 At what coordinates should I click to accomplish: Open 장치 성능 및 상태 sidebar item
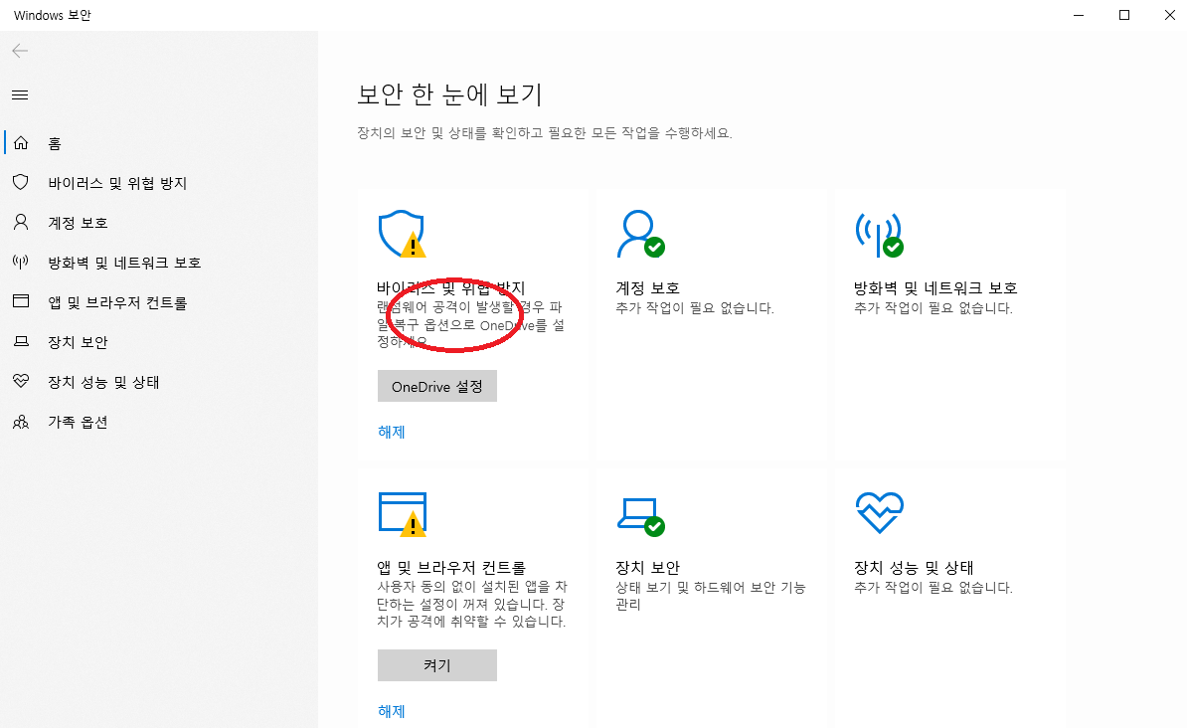tap(103, 382)
